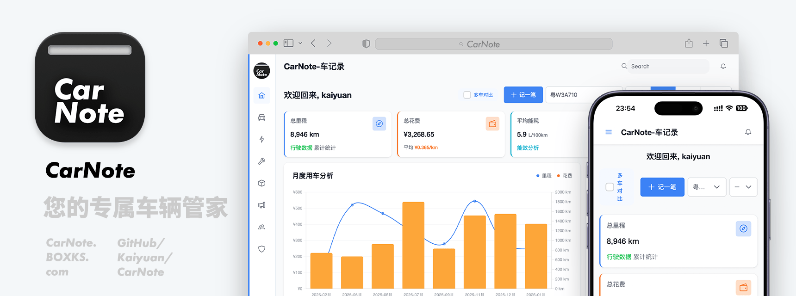The width and height of the screenshot is (796, 296).
Task: Select the cube box icon in sidebar
Action: 261,183
